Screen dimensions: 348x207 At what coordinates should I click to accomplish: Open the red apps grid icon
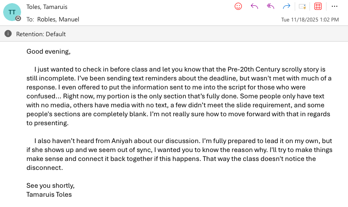click(318, 6)
